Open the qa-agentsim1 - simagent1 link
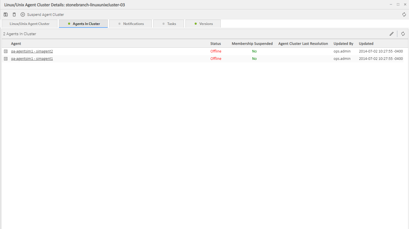This screenshot has height=229, width=409. coord(32,59)
